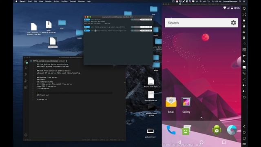Tap Back triangle in Genymotion sidebar

coord(244,126)
